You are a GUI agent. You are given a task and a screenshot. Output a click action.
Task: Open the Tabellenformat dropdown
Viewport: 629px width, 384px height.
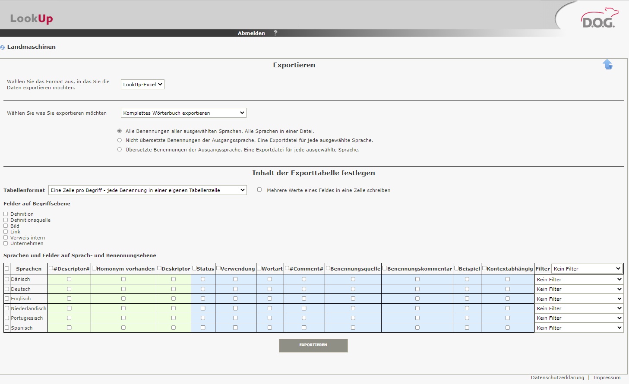[147, 190]
